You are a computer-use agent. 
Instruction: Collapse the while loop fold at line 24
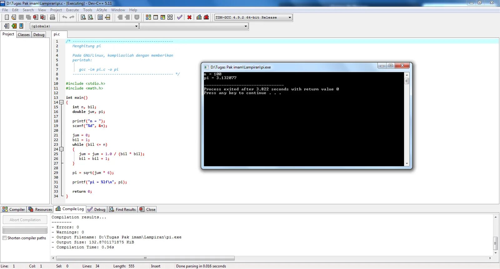pos(62,149)
